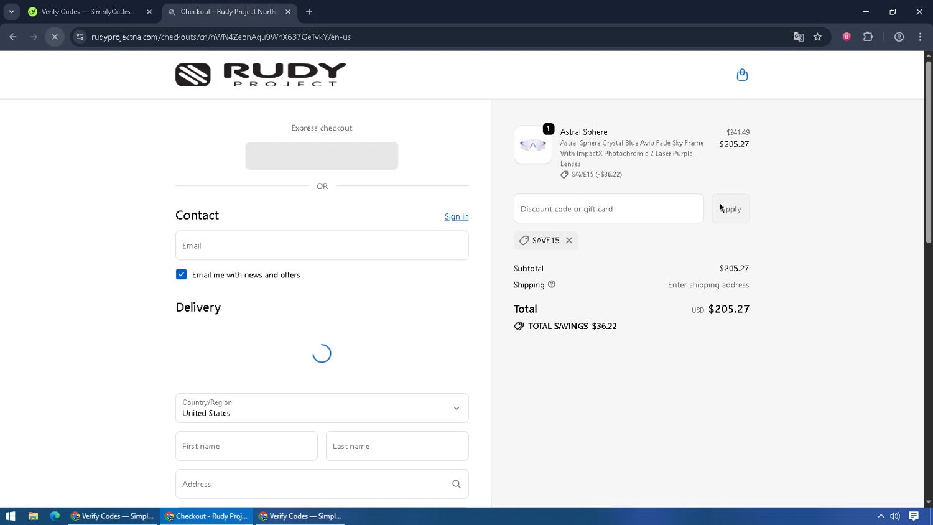Click the browser forward arrow
Screen dimensions: 933x525
coord(34,37)
